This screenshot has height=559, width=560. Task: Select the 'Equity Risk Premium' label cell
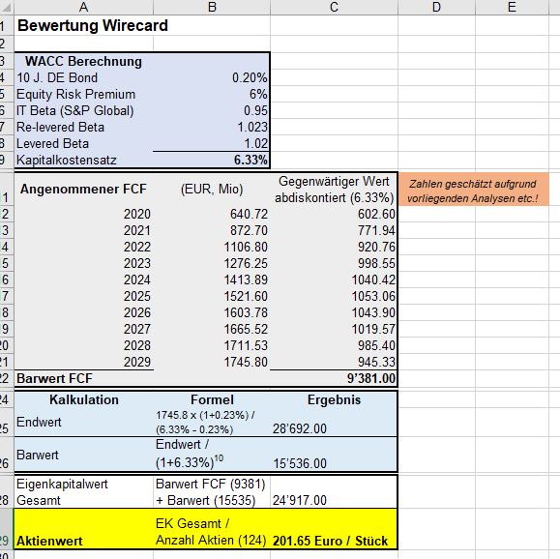coord(83,95)
